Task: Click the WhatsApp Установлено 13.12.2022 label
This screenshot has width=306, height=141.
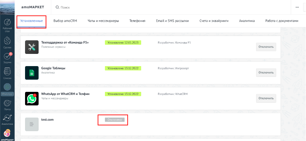Action: (123, 94)
